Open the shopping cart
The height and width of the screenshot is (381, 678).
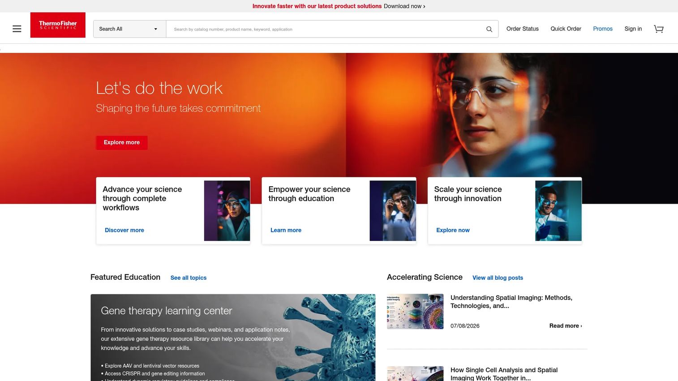coord(659,29)
